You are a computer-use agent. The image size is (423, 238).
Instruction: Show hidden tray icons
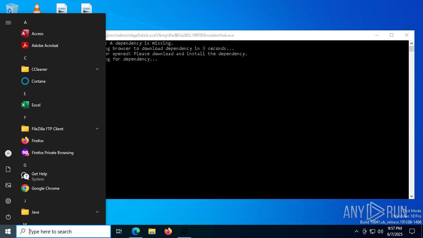(x=356, y=231)
